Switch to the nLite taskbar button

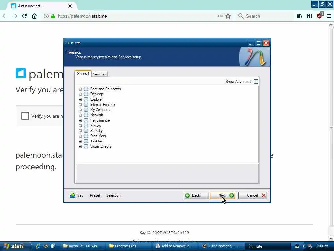[267, 246]
